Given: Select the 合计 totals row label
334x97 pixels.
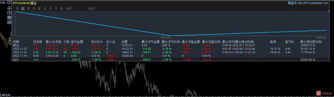Looking at the screenshot, I should (16, 59).
